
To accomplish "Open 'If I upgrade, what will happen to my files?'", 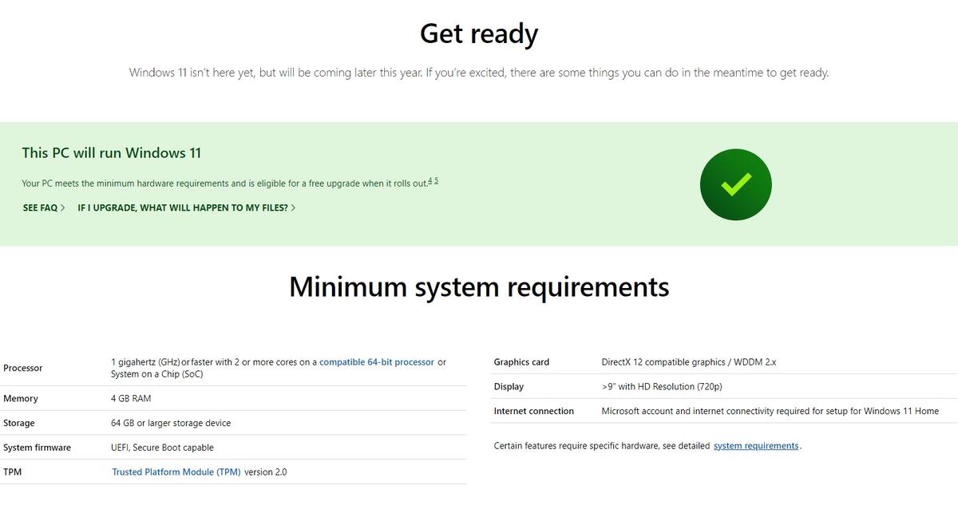I will pos(187,207).
